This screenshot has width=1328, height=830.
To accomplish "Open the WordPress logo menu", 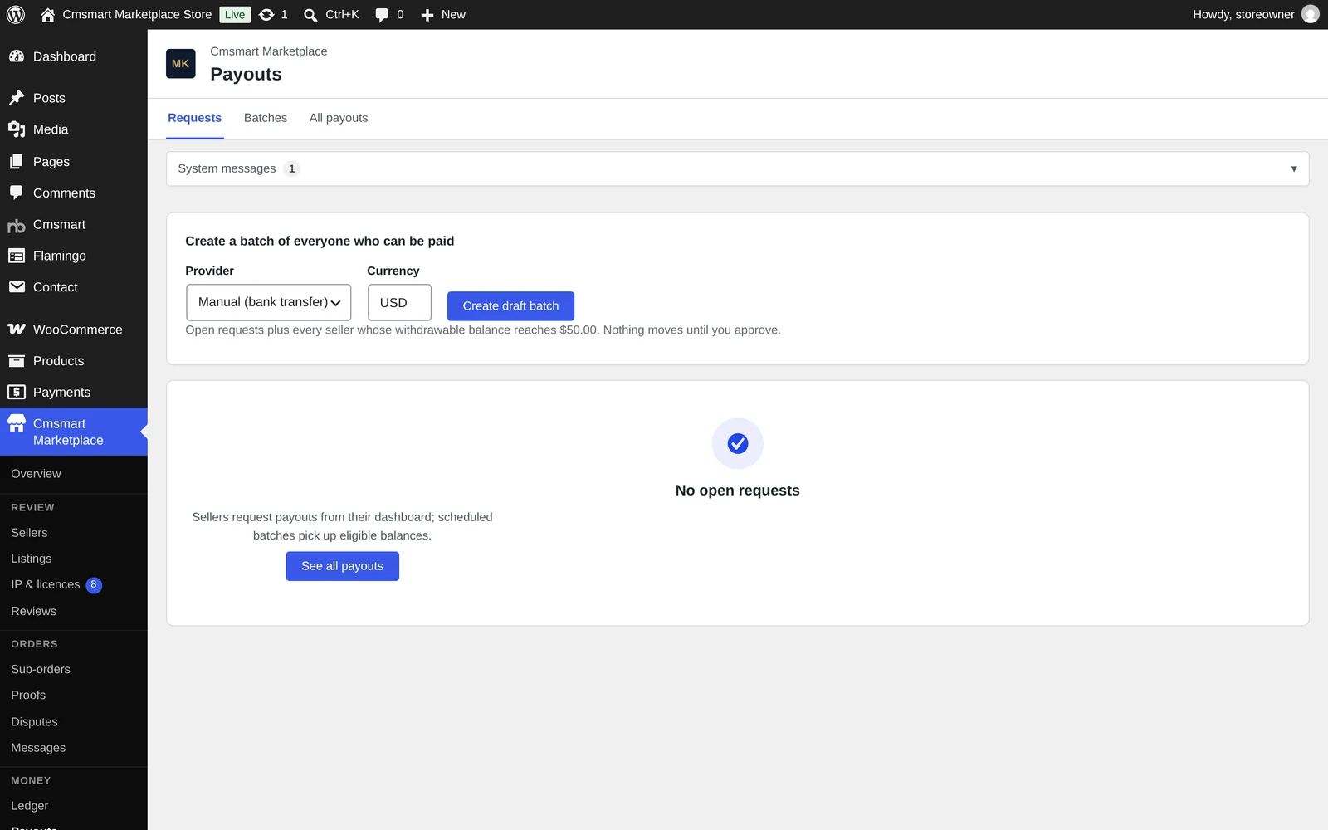I will pos(16,15).
